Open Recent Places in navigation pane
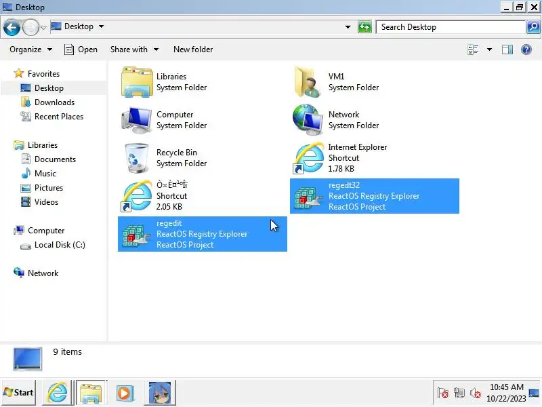Screen dimensions: 542x407 (52, 116)
